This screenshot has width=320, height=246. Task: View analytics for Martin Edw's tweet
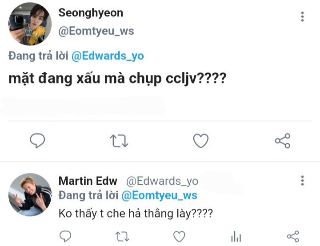(236, 236)
